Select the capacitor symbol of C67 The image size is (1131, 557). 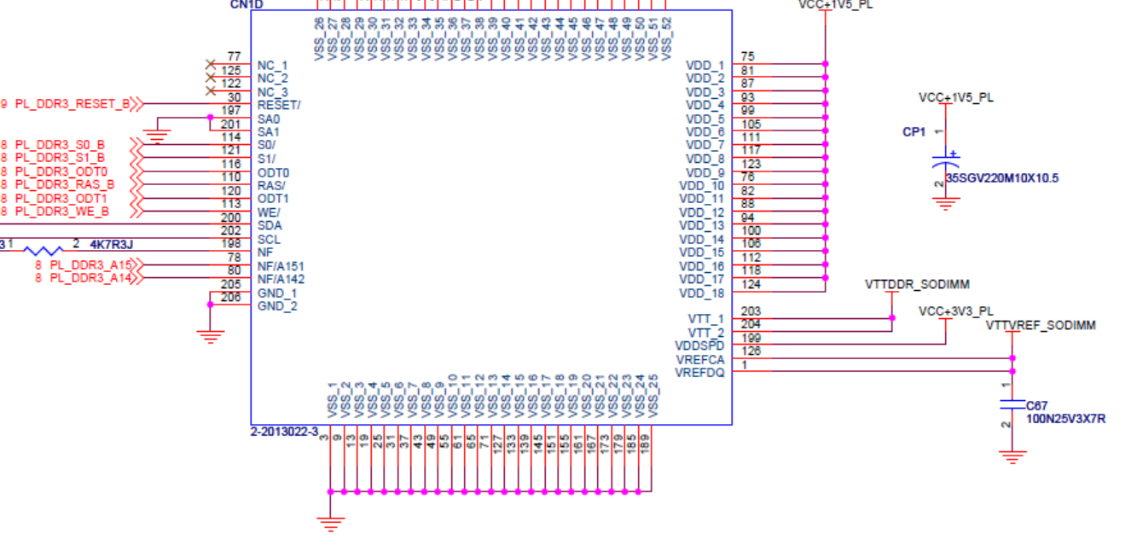(x=1012, y=403)
